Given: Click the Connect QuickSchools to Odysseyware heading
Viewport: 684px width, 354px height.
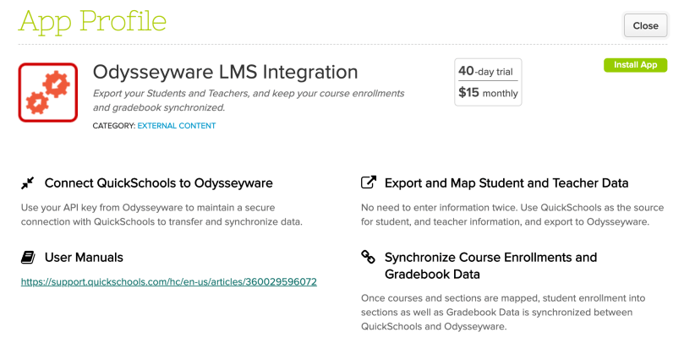Looking at the screenshot, I should [158, 183].
